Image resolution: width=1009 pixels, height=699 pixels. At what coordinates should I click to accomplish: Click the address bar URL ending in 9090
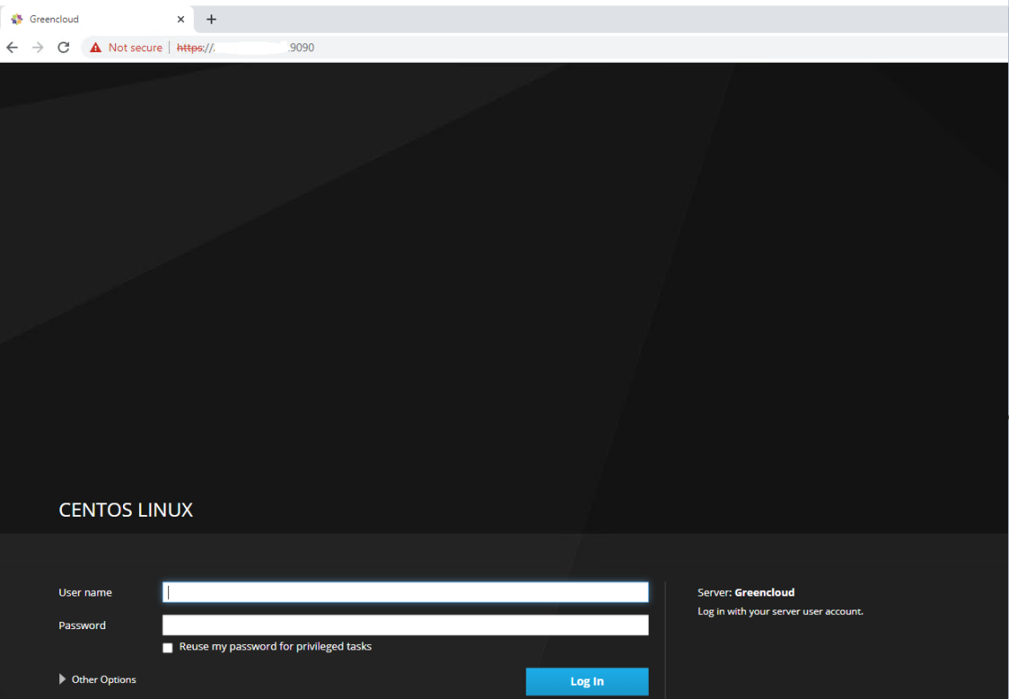click(x=245, y=48)
